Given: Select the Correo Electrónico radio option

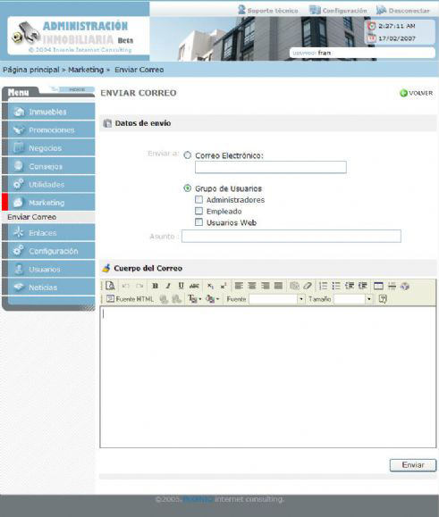Looking at the screenshot, I should [x=188, y=155].
